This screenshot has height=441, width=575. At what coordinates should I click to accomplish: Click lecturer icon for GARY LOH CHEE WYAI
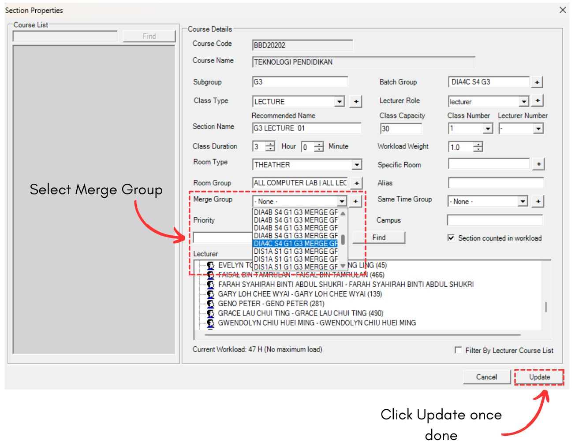point(210,294)
